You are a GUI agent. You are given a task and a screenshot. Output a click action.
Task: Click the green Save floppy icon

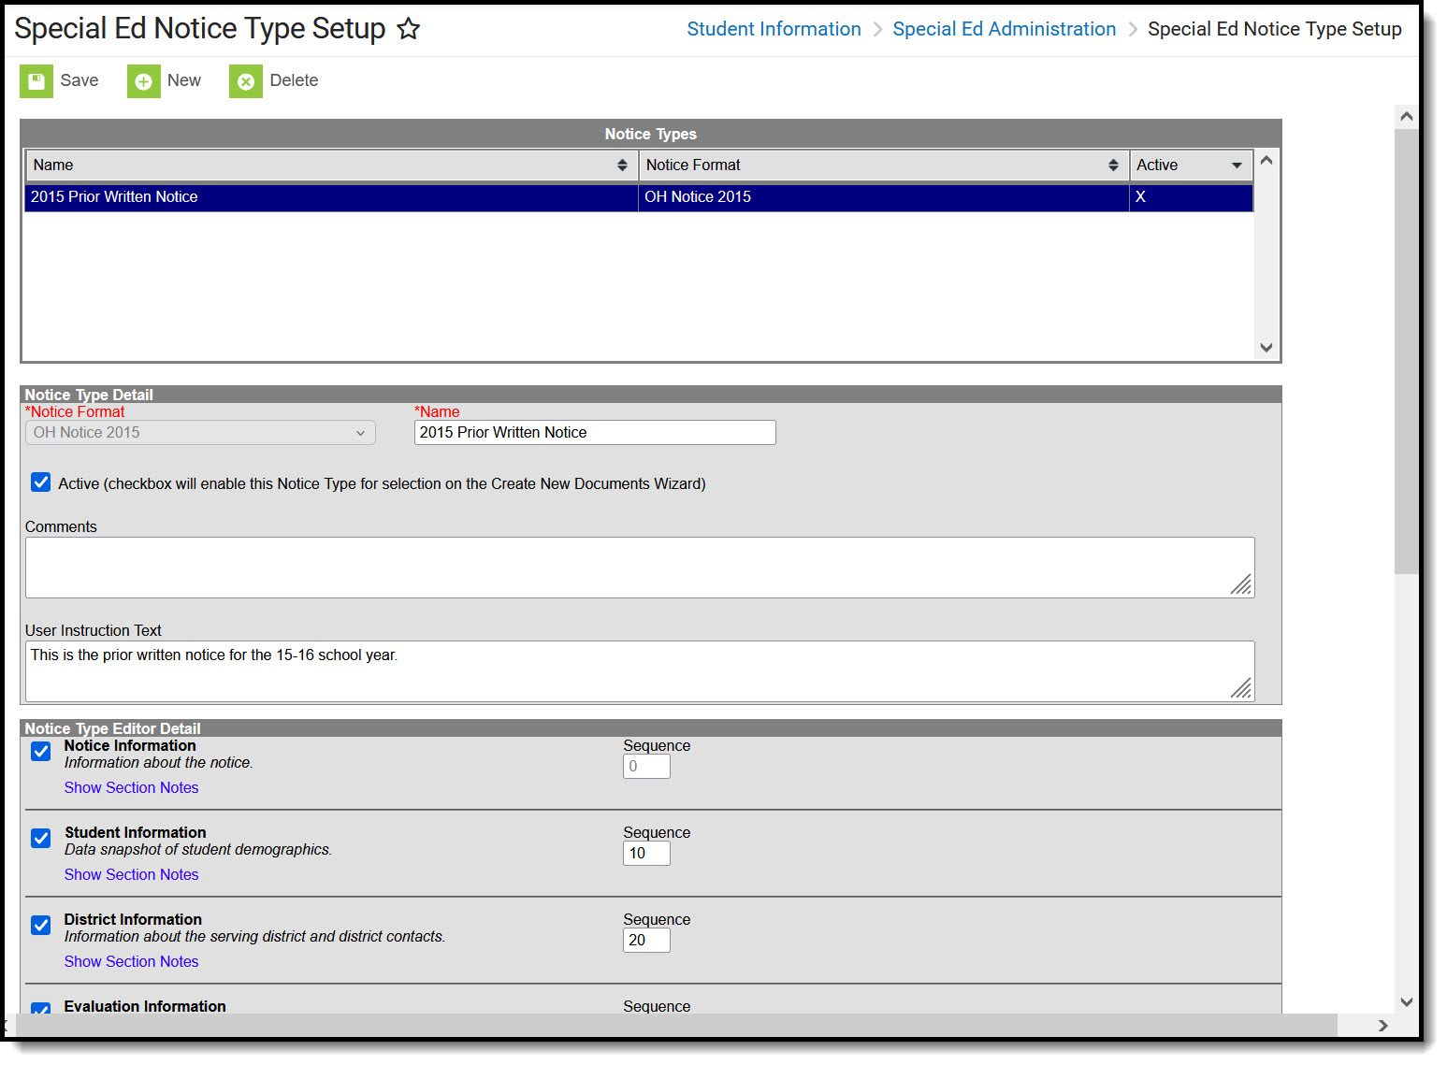tap(36, 81)
